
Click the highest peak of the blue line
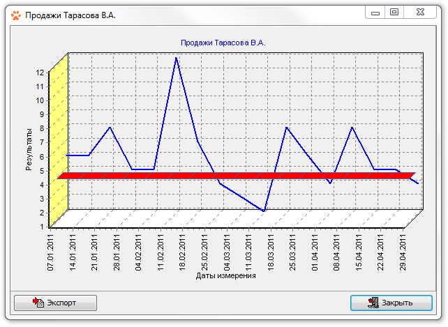[177, 59]
